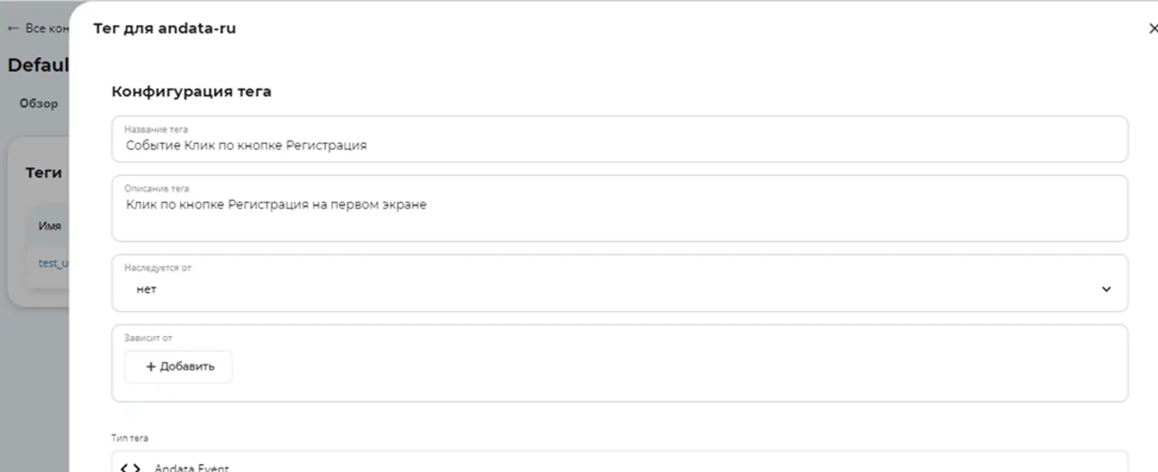Open the test_u tag link
1158x472 pixels.
coord(53,263)
